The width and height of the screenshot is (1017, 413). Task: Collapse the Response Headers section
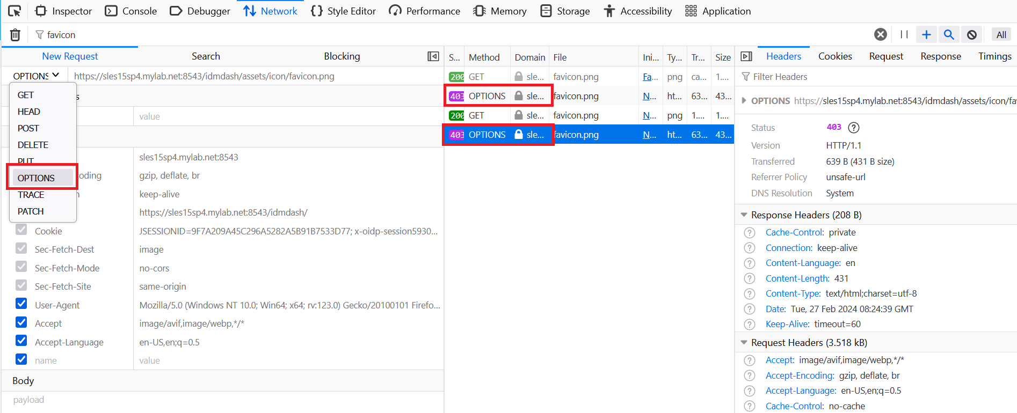pyautogui.click(x=744, y=215)
